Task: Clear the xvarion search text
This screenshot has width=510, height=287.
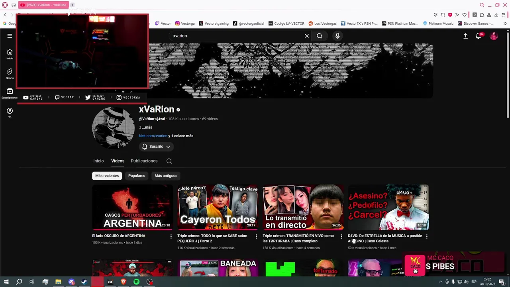Action: pos(307,36)
